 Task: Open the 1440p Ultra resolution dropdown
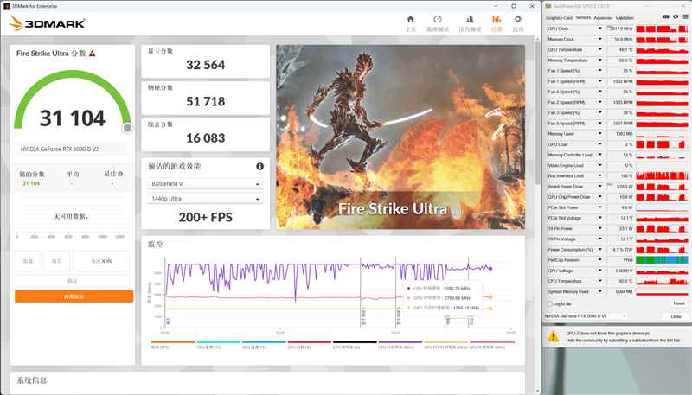coord(205,199)
